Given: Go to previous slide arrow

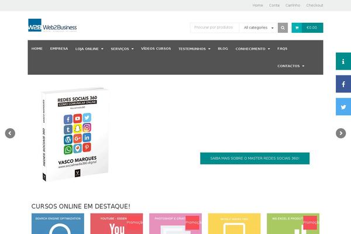Looking at the screenshot, I should pos(10,133).
